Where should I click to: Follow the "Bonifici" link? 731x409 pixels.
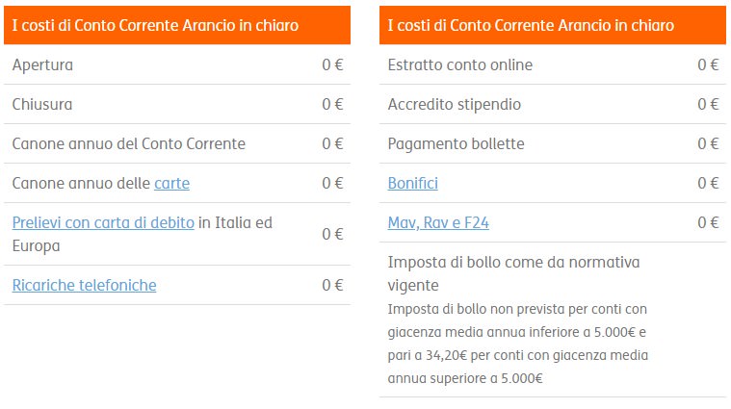pyautogui.click(x=412, y=184)
